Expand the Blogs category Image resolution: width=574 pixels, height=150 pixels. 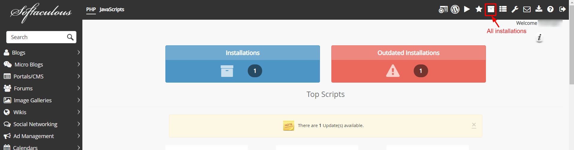point(41,52)
